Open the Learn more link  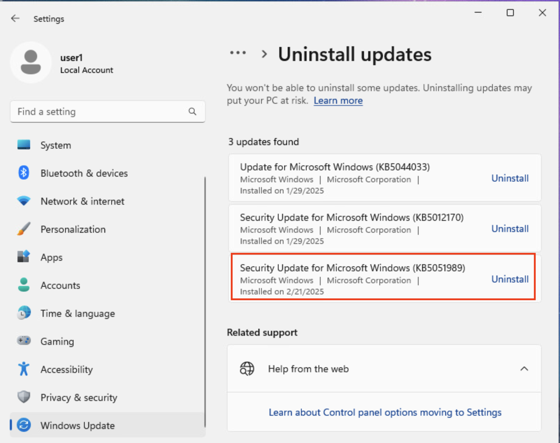(338, 101)
